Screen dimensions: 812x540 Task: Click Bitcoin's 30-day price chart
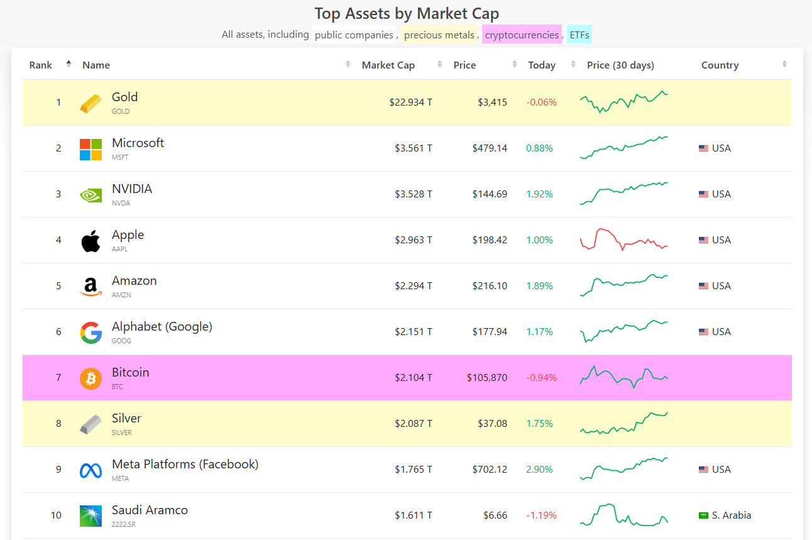(x=623, y=377)
